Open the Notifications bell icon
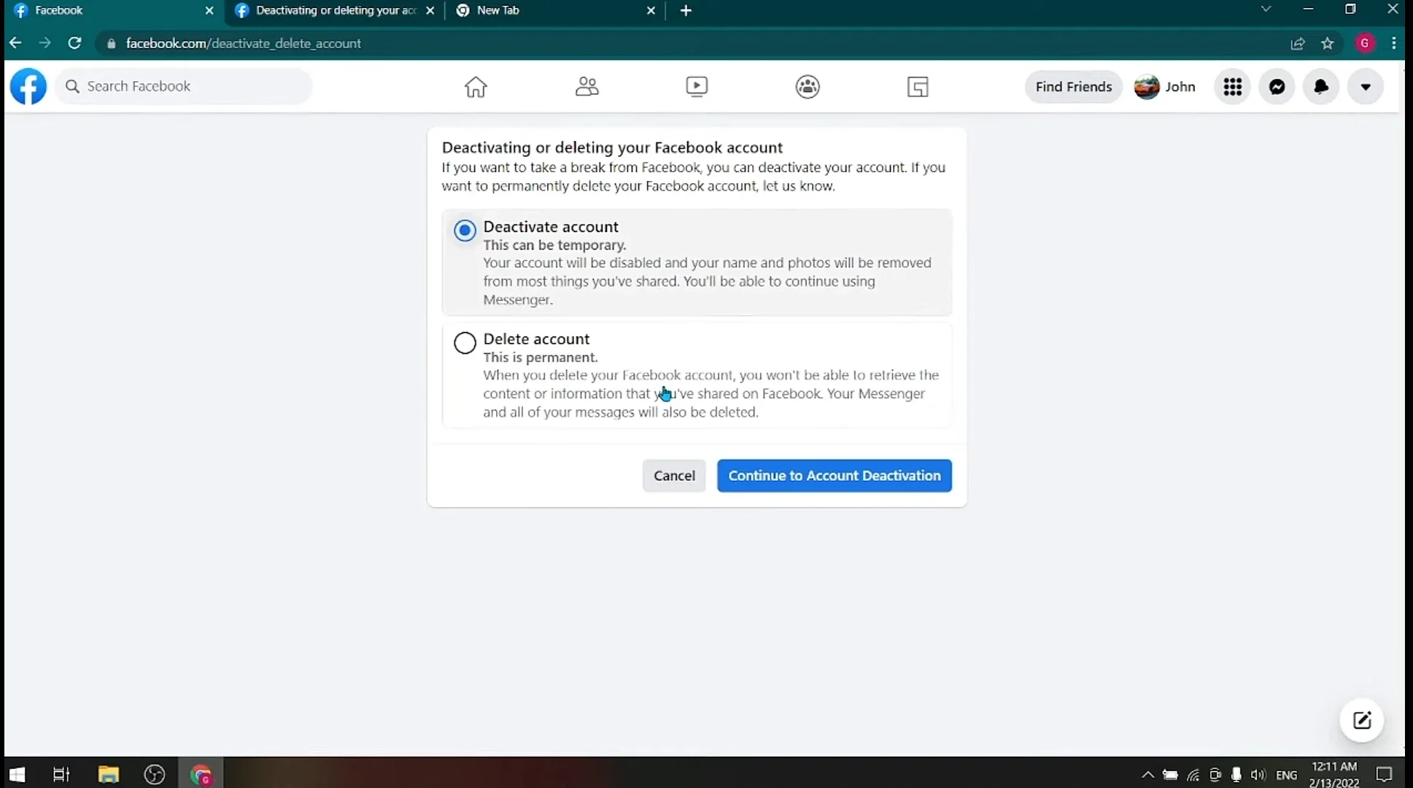 (1321, 87)
